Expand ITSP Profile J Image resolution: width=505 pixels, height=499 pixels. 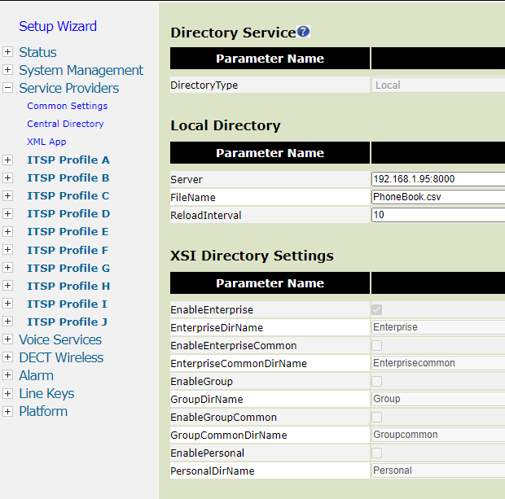(7, 322)
